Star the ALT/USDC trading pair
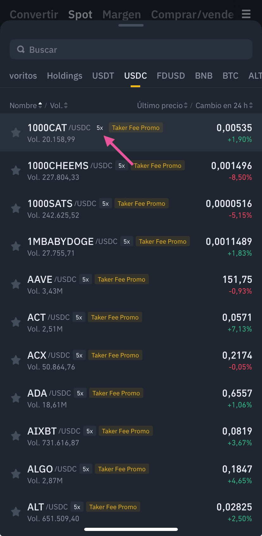Viewport: 262px width, 536px height. pos(16,511)
